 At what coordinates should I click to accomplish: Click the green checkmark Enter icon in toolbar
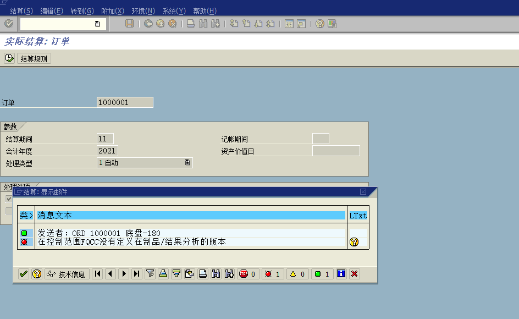(9, 24)
